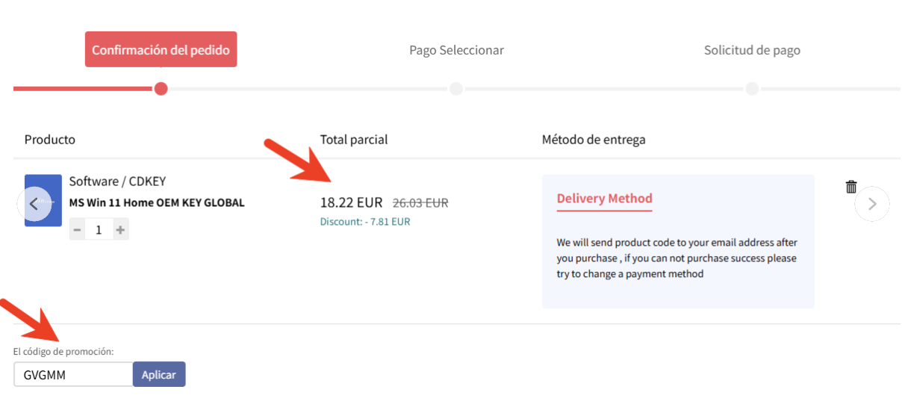This screenshot has height=404, width=905.
Task: Select the Confirmación del pedido step
Action: coord(161,50)
